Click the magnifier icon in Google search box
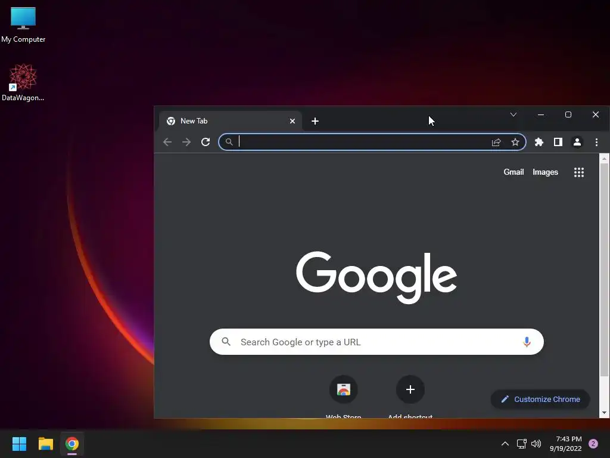This screenshot has height=458, width=610. (226, 342)
